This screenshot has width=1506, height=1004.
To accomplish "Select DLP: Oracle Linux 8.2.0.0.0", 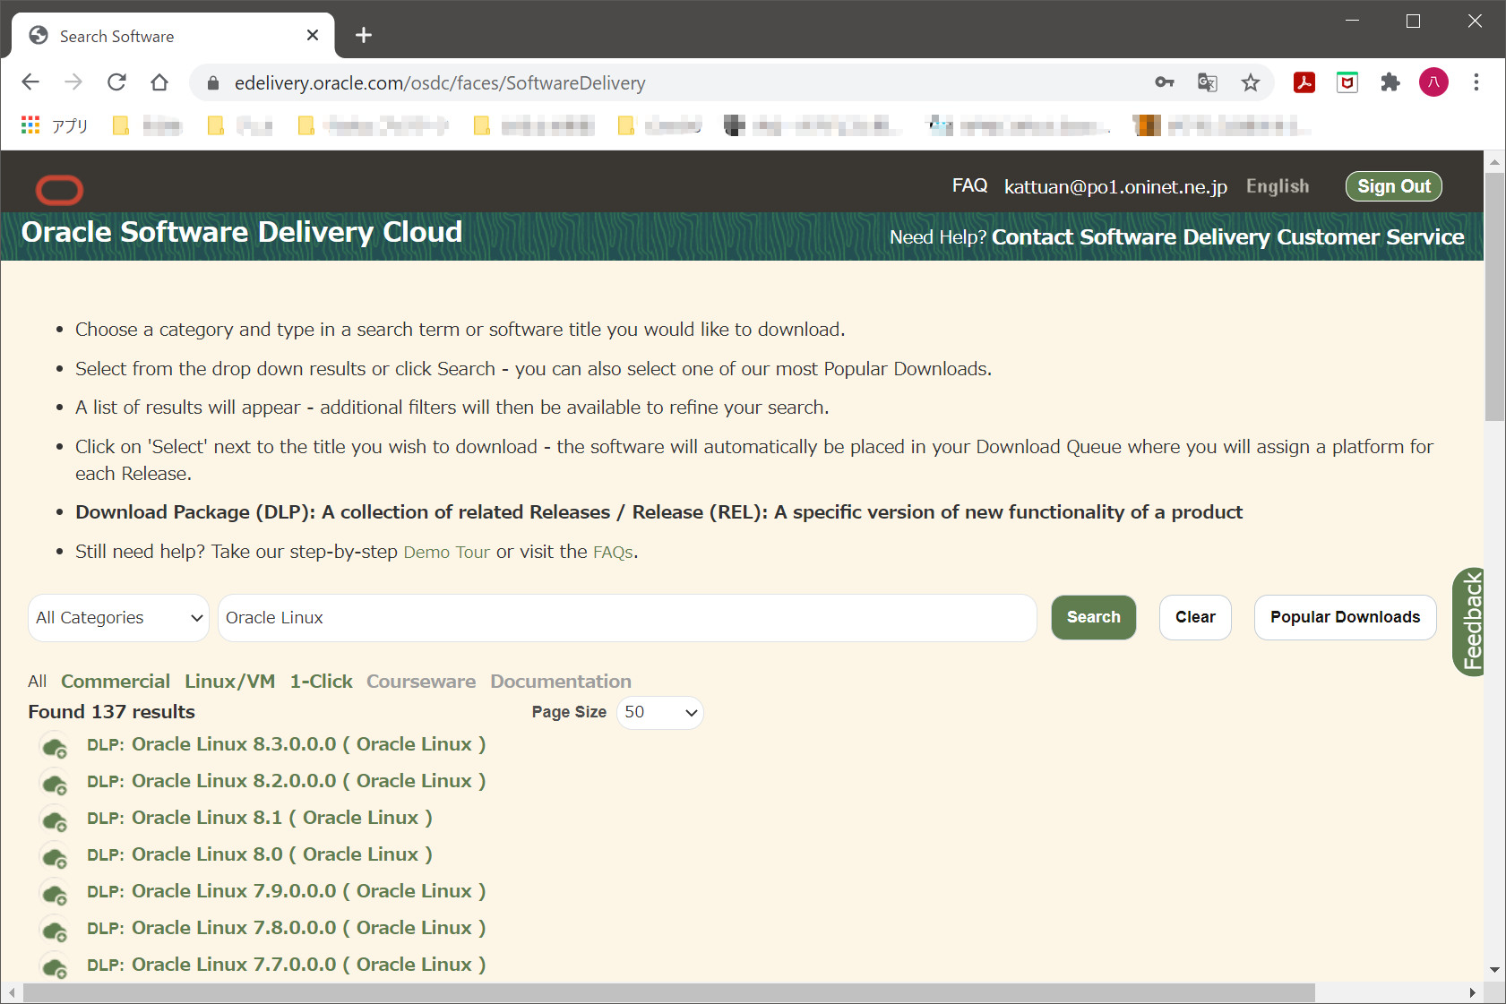I will tap(287, 781).
